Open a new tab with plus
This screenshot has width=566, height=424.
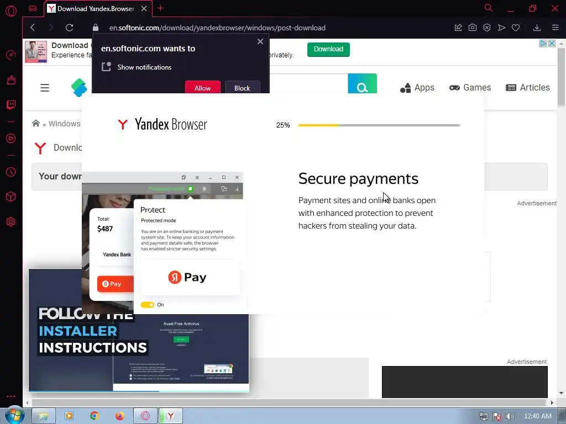161,8
